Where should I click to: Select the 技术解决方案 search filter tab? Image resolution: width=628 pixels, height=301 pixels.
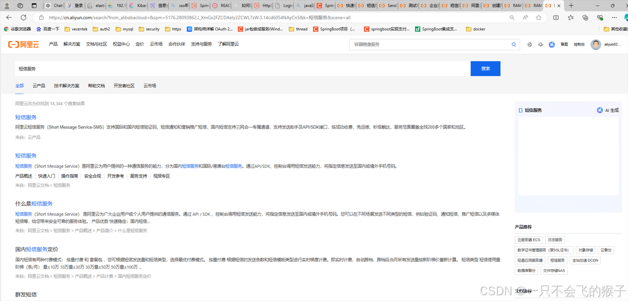[66, 86]
